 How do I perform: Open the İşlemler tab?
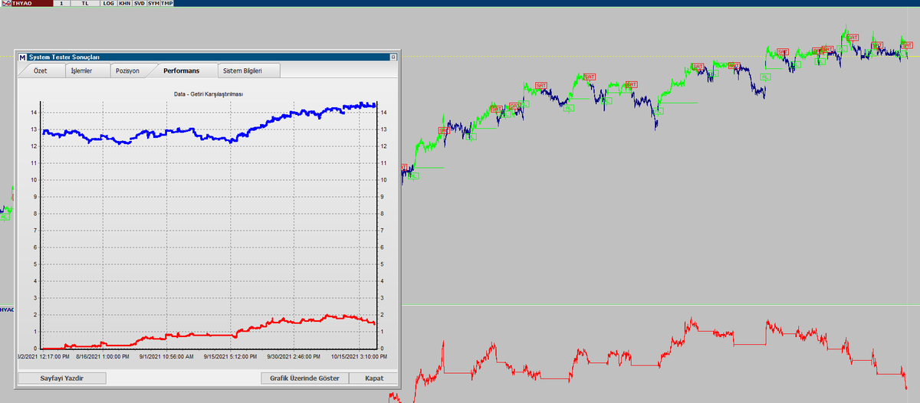point(81,70)
